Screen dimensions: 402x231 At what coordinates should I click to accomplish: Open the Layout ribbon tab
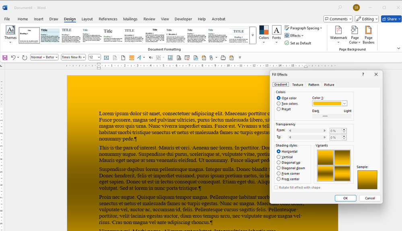tap(87, 19)
